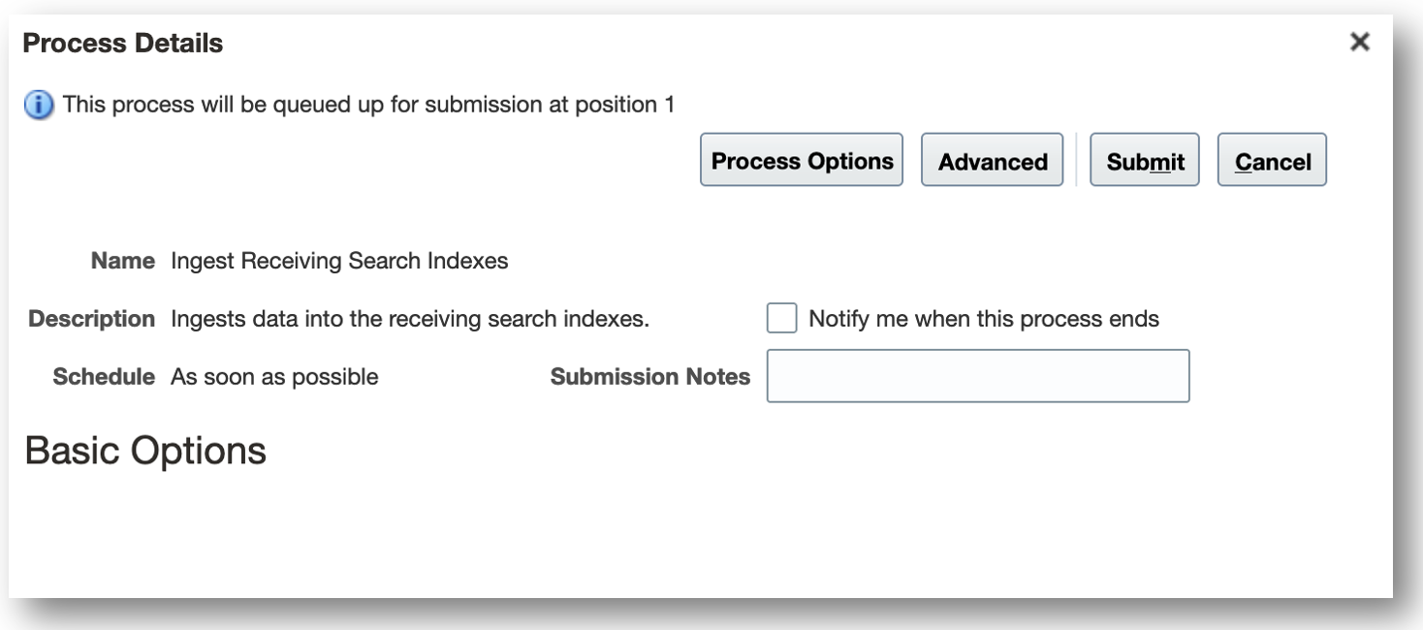Click the divider between Advanced and Submit

(1076, 161)
